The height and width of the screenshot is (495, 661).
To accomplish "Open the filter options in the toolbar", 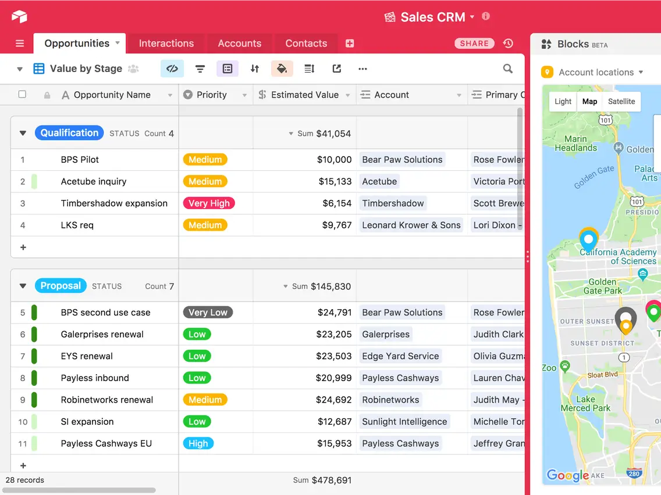I will point(200,69).
